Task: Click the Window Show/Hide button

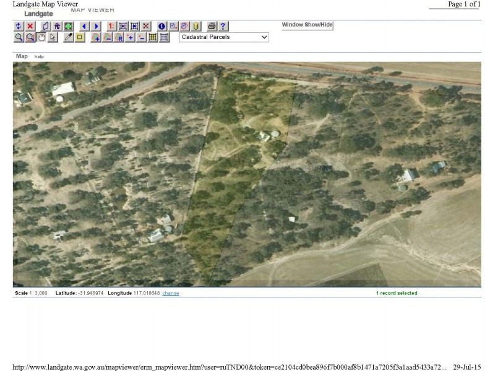Action: point(308,25)
